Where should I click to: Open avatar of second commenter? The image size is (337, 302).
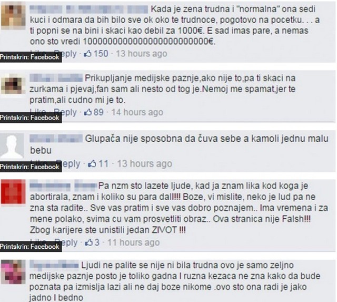(x=13, y=84)
